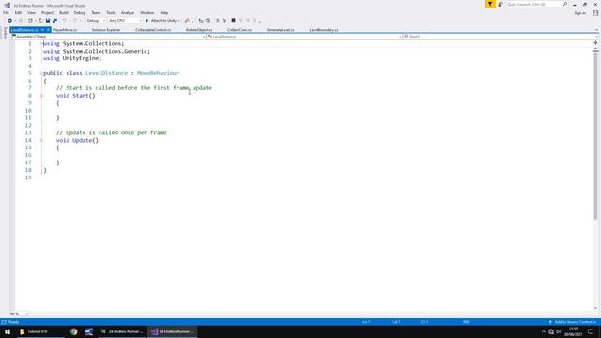Open the Window menu
Image resolution: width=601 pixels, height=338 pixels.
pyautogui.click(x=146, y=12)
